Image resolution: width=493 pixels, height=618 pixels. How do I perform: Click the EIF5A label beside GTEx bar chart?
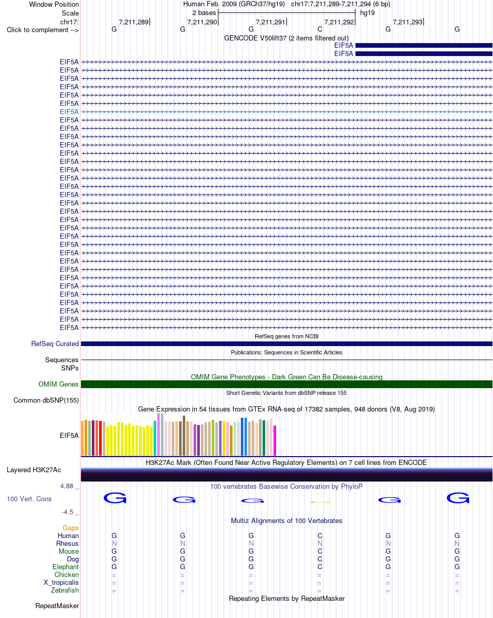(70, 435)
